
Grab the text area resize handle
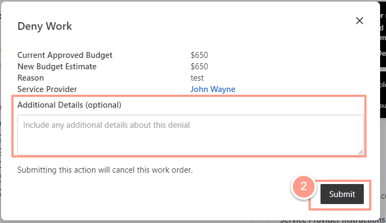[x=361, y=152]
